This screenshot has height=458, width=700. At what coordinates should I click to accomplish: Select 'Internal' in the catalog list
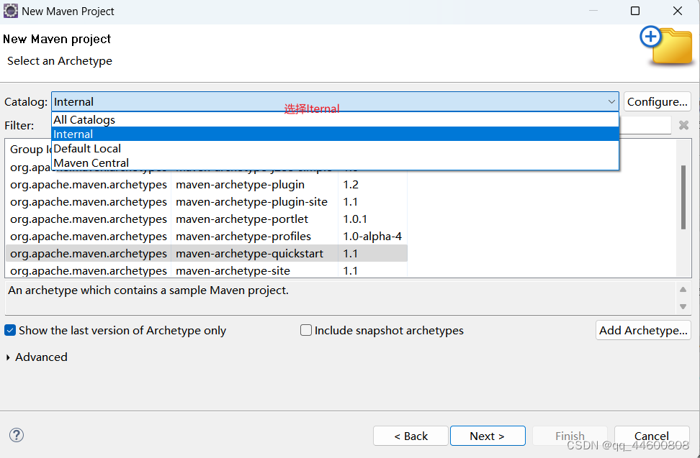click(336, 134)
